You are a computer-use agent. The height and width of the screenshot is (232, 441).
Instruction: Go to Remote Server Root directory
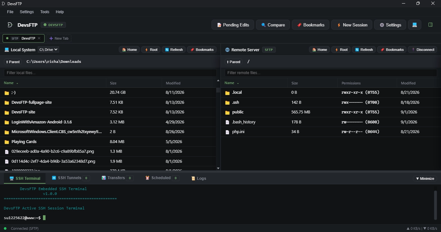click(x=341, y=50)
